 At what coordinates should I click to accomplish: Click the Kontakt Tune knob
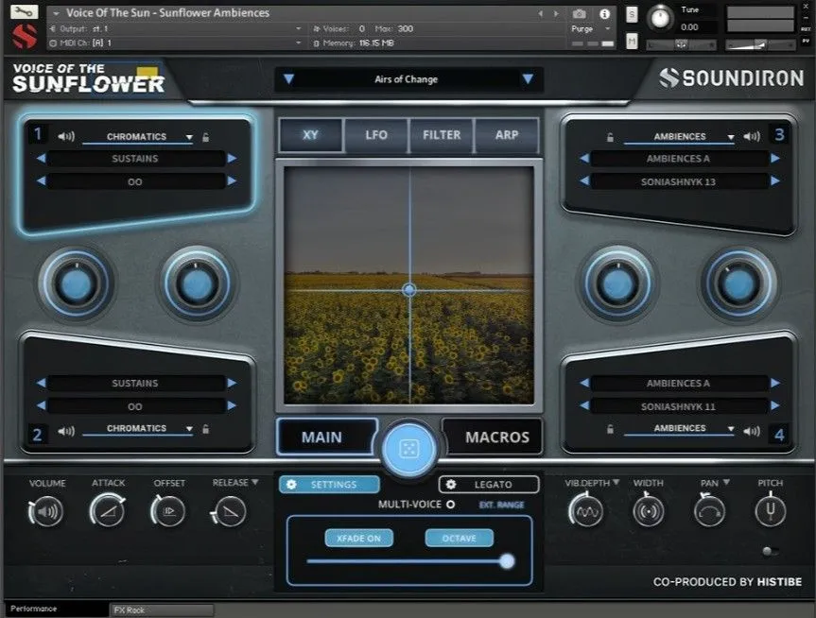pos(660,18)
